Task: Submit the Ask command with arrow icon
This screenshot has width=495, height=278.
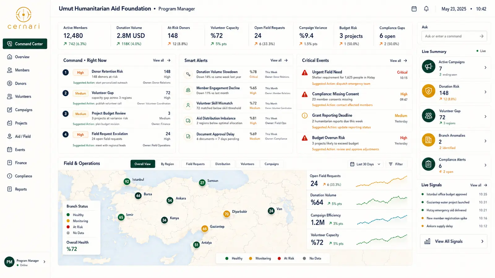Action: (482, 36)
